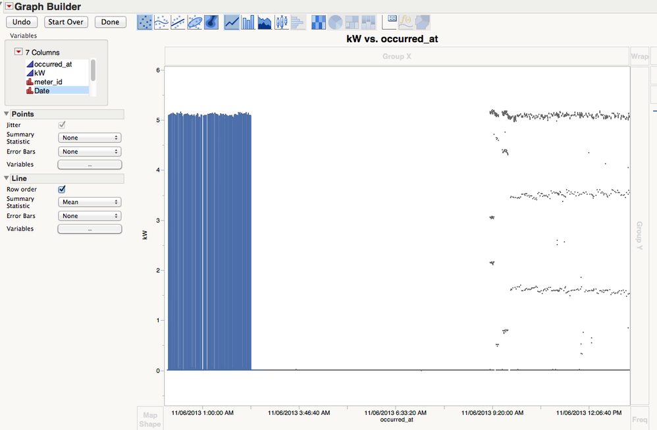
Task: Select the Smoother element icon
Action: 161,22
